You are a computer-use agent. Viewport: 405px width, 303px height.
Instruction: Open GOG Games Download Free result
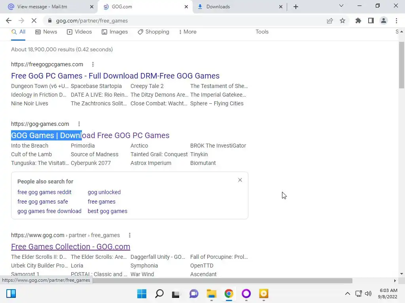coord(90,135)
